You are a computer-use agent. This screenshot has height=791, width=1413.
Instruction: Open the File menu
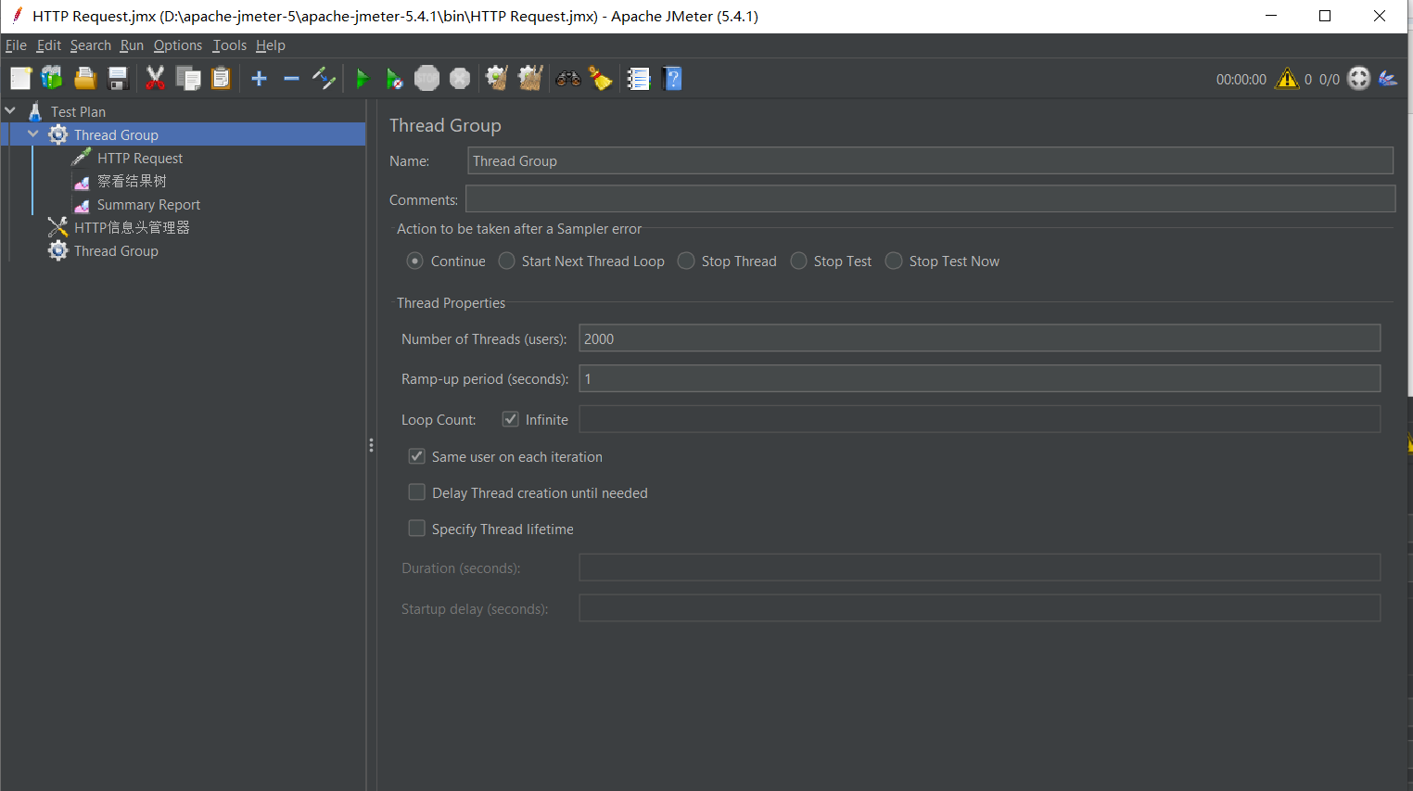click(x=16, y=45)
